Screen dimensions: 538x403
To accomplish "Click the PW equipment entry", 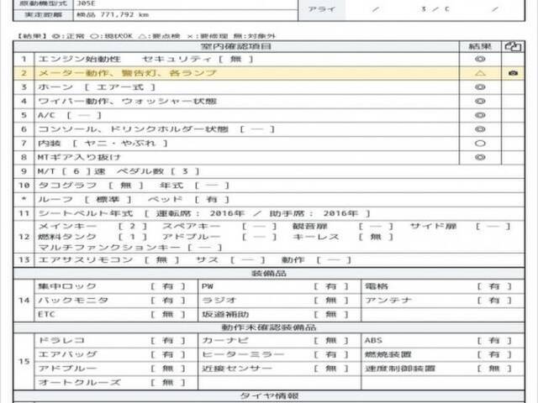I will tap(280, 286).
